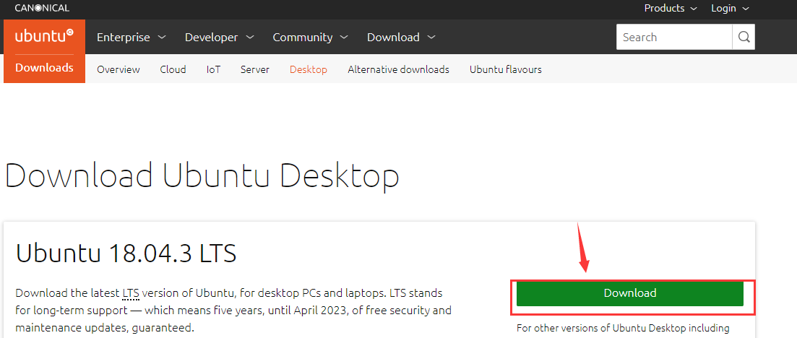The height and width of the screenshot is (338, 797).
Task: Select the Server tab
Action: pyautogui.click(x=255, y=69)
